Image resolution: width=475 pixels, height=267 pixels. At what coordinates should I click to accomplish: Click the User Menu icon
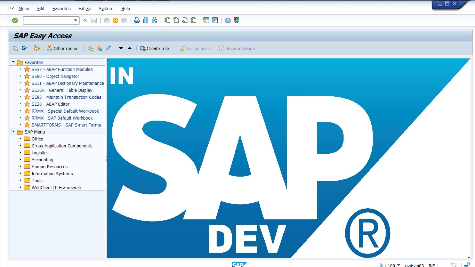(x=15, y=48)
